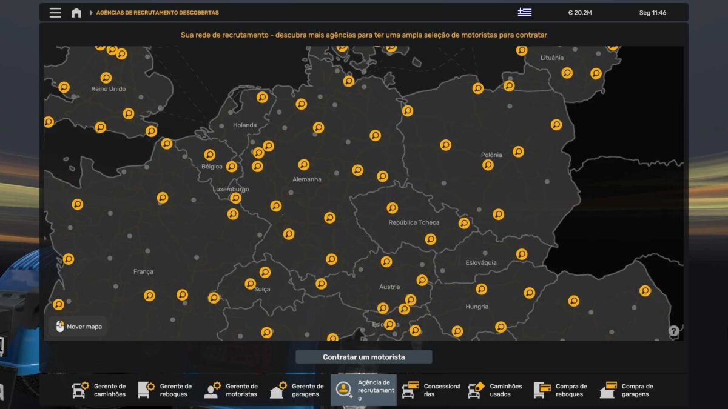The width and height of the screenshot is (728, 409).
Task: Open Gerente de reboques tab
Action: [164, 390]
